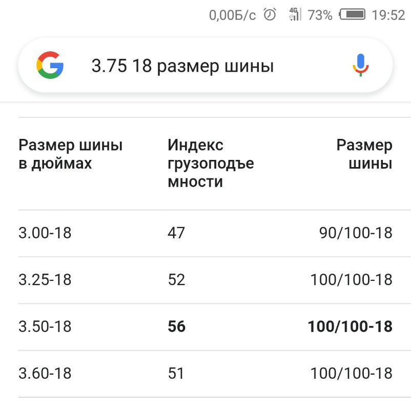Tap the bold load index 56

(176, 326)
